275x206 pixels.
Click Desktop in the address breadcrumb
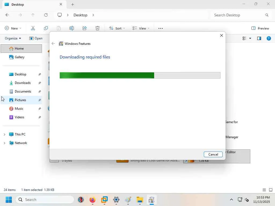tap(80, 15)
